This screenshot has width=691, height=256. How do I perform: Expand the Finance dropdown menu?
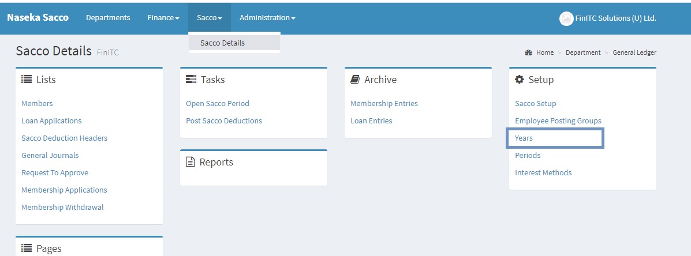point(163,18)
